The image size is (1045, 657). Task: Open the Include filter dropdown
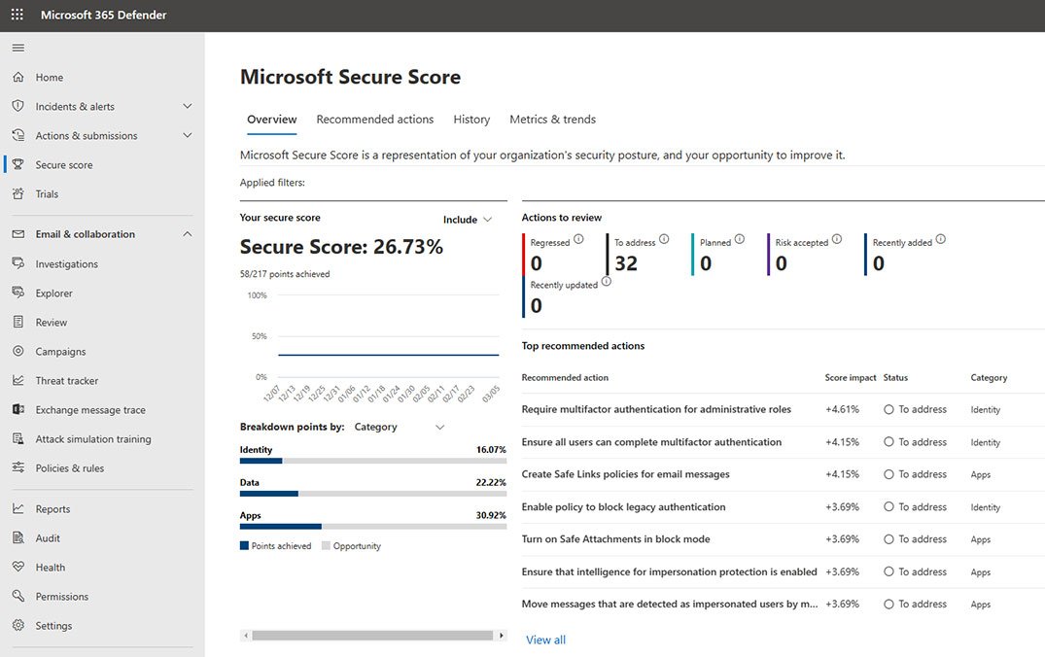(468, 220)
